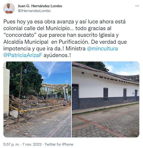Click the barred window on the white wall
The height and width of the screenshot is (148, 143).
[106, 94]
